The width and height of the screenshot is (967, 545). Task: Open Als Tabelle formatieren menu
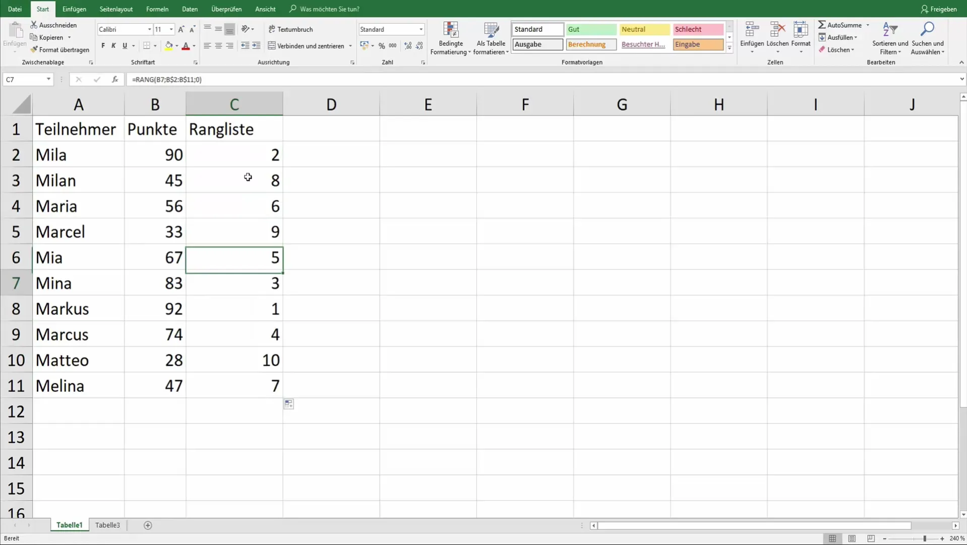491,38
